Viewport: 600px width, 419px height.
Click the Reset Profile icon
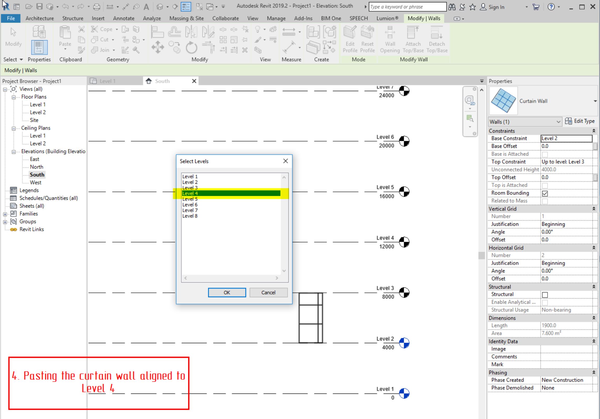pos(367,37)
